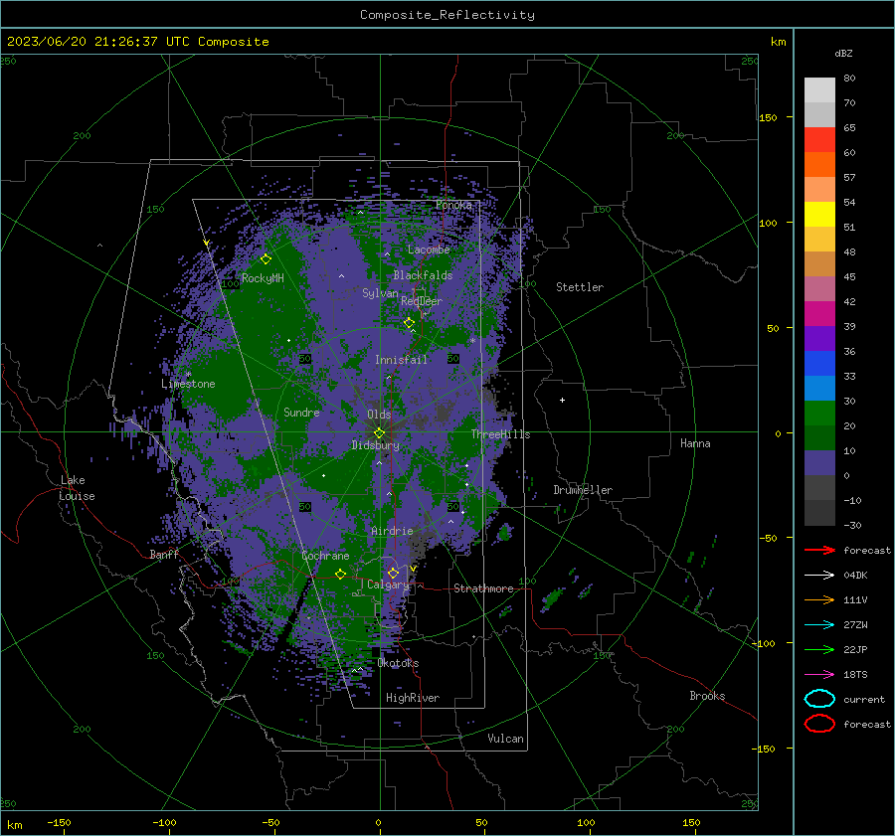
Task: Click the Cochrane town label
Action: coord(325,556)
